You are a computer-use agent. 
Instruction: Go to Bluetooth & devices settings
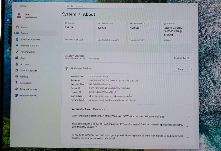pyautogui.click(x=30, y=39)
